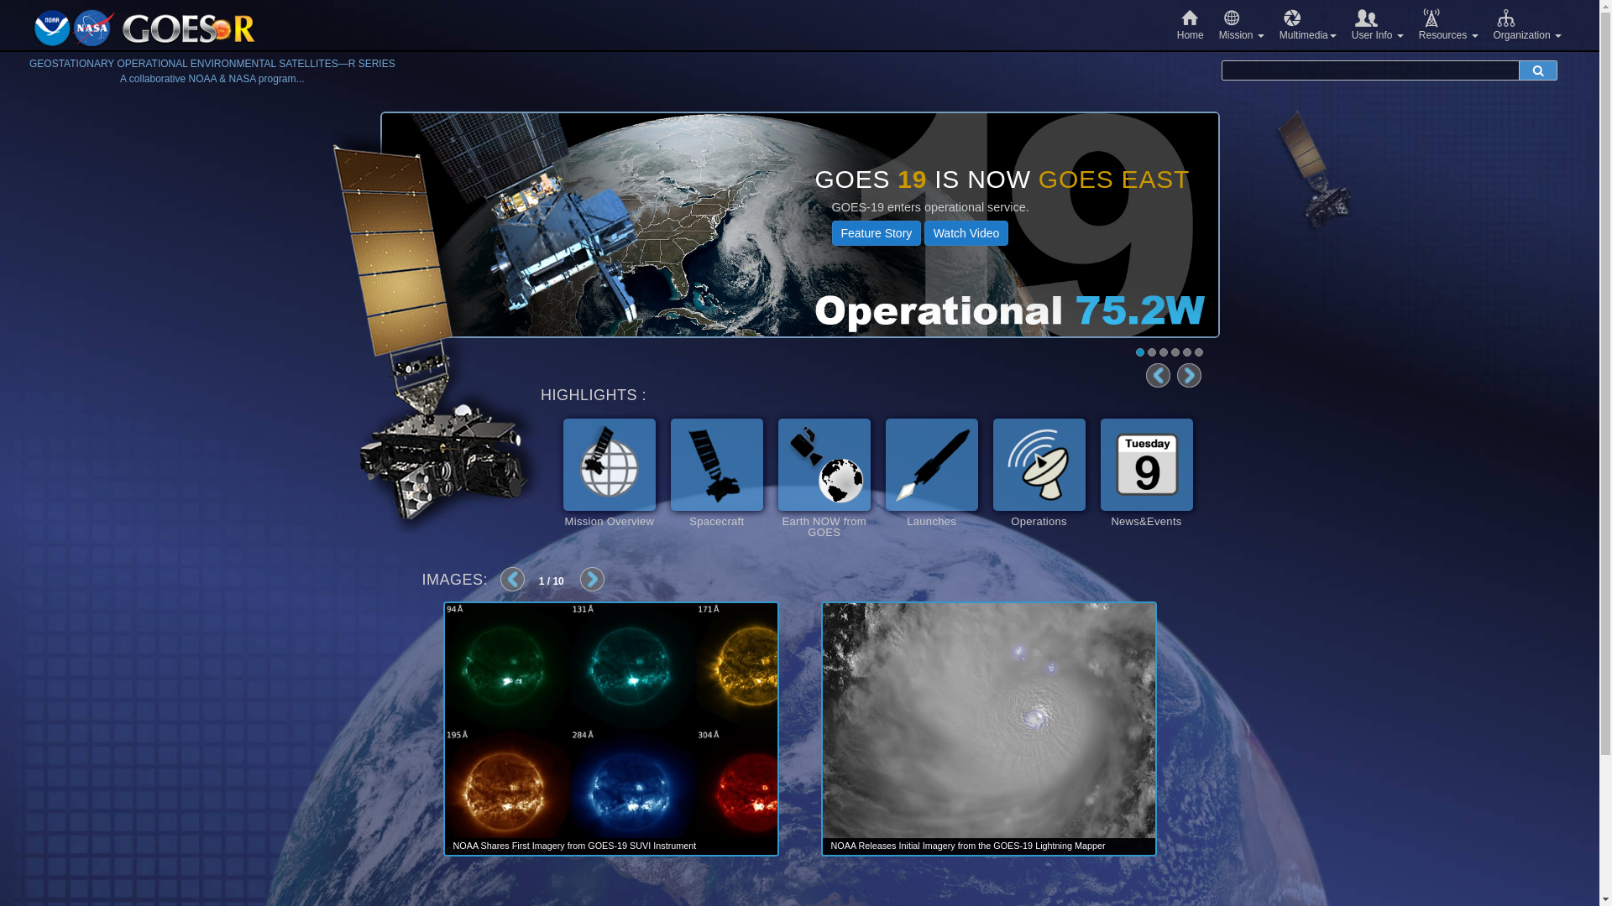
Task: Select the fourth carousel dot
Action: point(1175,352)
